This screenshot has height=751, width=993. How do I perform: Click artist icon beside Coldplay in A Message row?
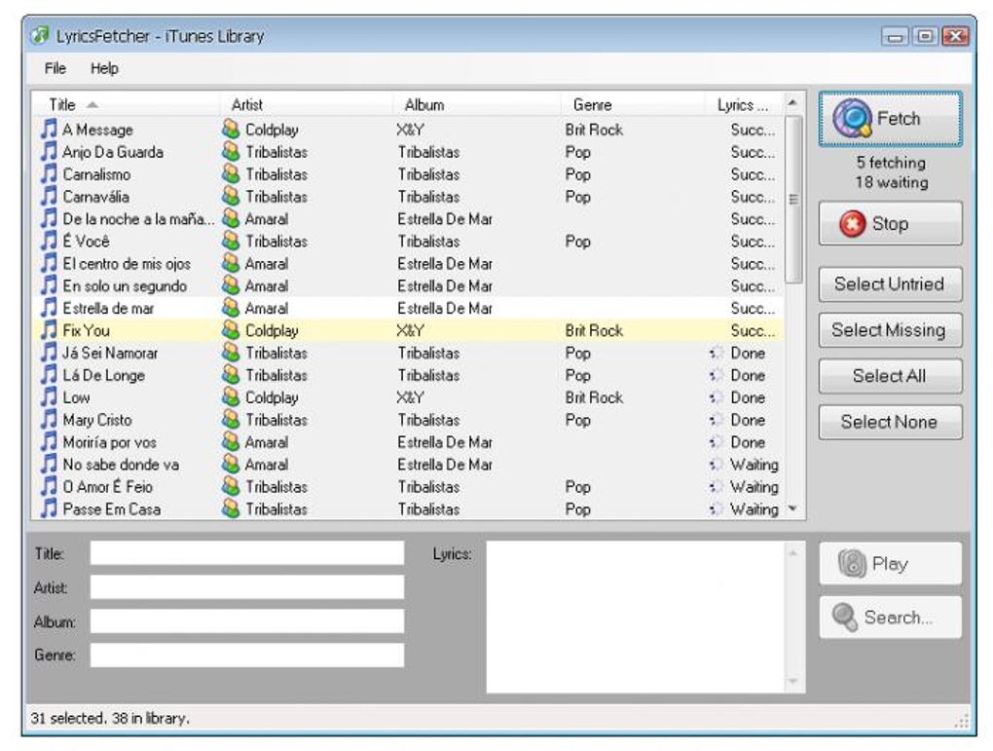231,130
